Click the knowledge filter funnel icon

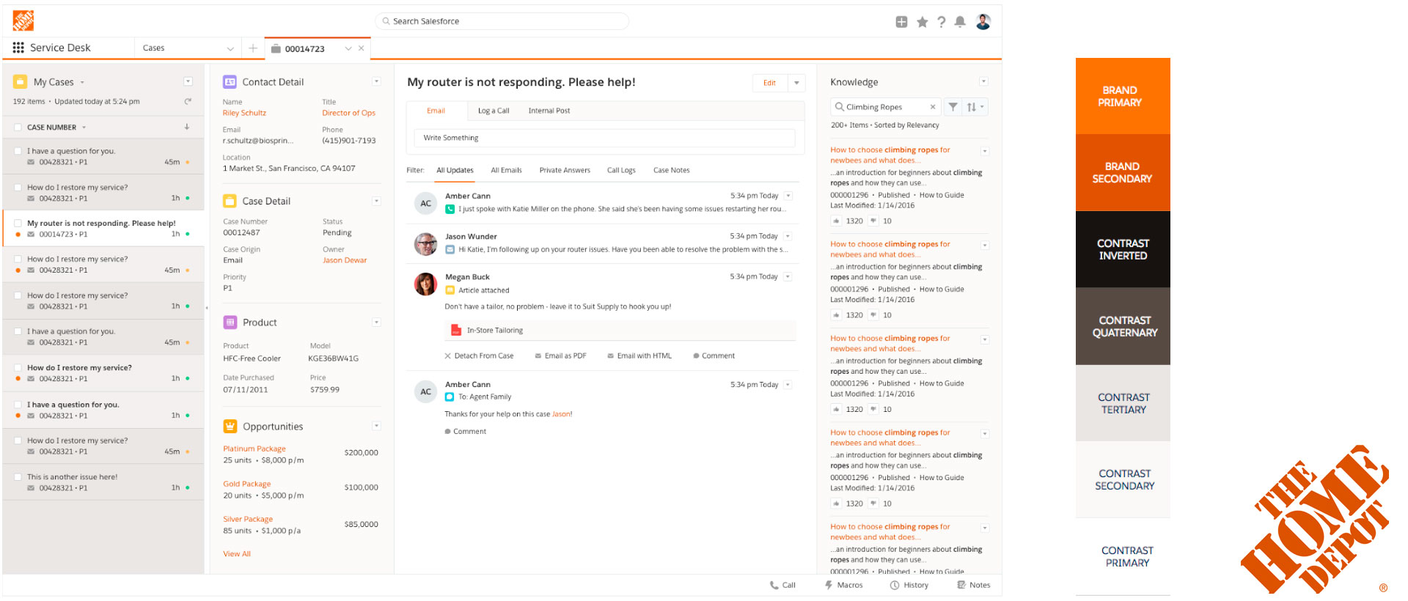tap(953, 107)
